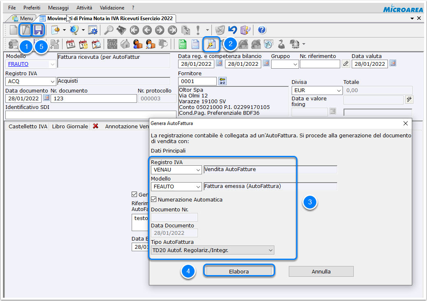
Task: Toggle the Numerazione Automatica checkbox
Action: point(154,199)
